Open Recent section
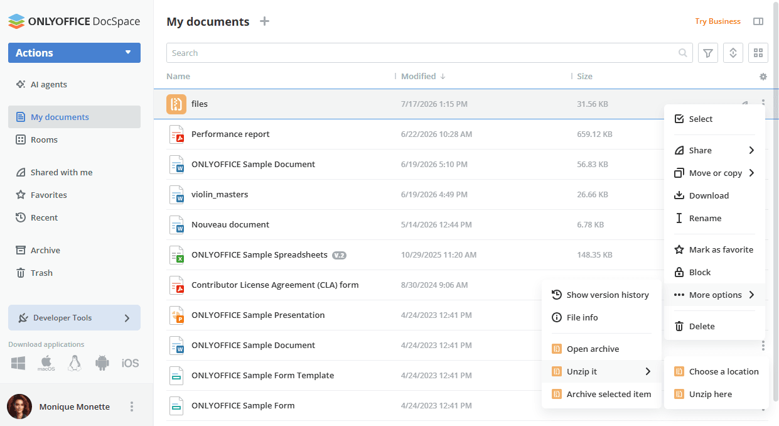This screenshot has height=426, width=779. click(x=74, y=217)
